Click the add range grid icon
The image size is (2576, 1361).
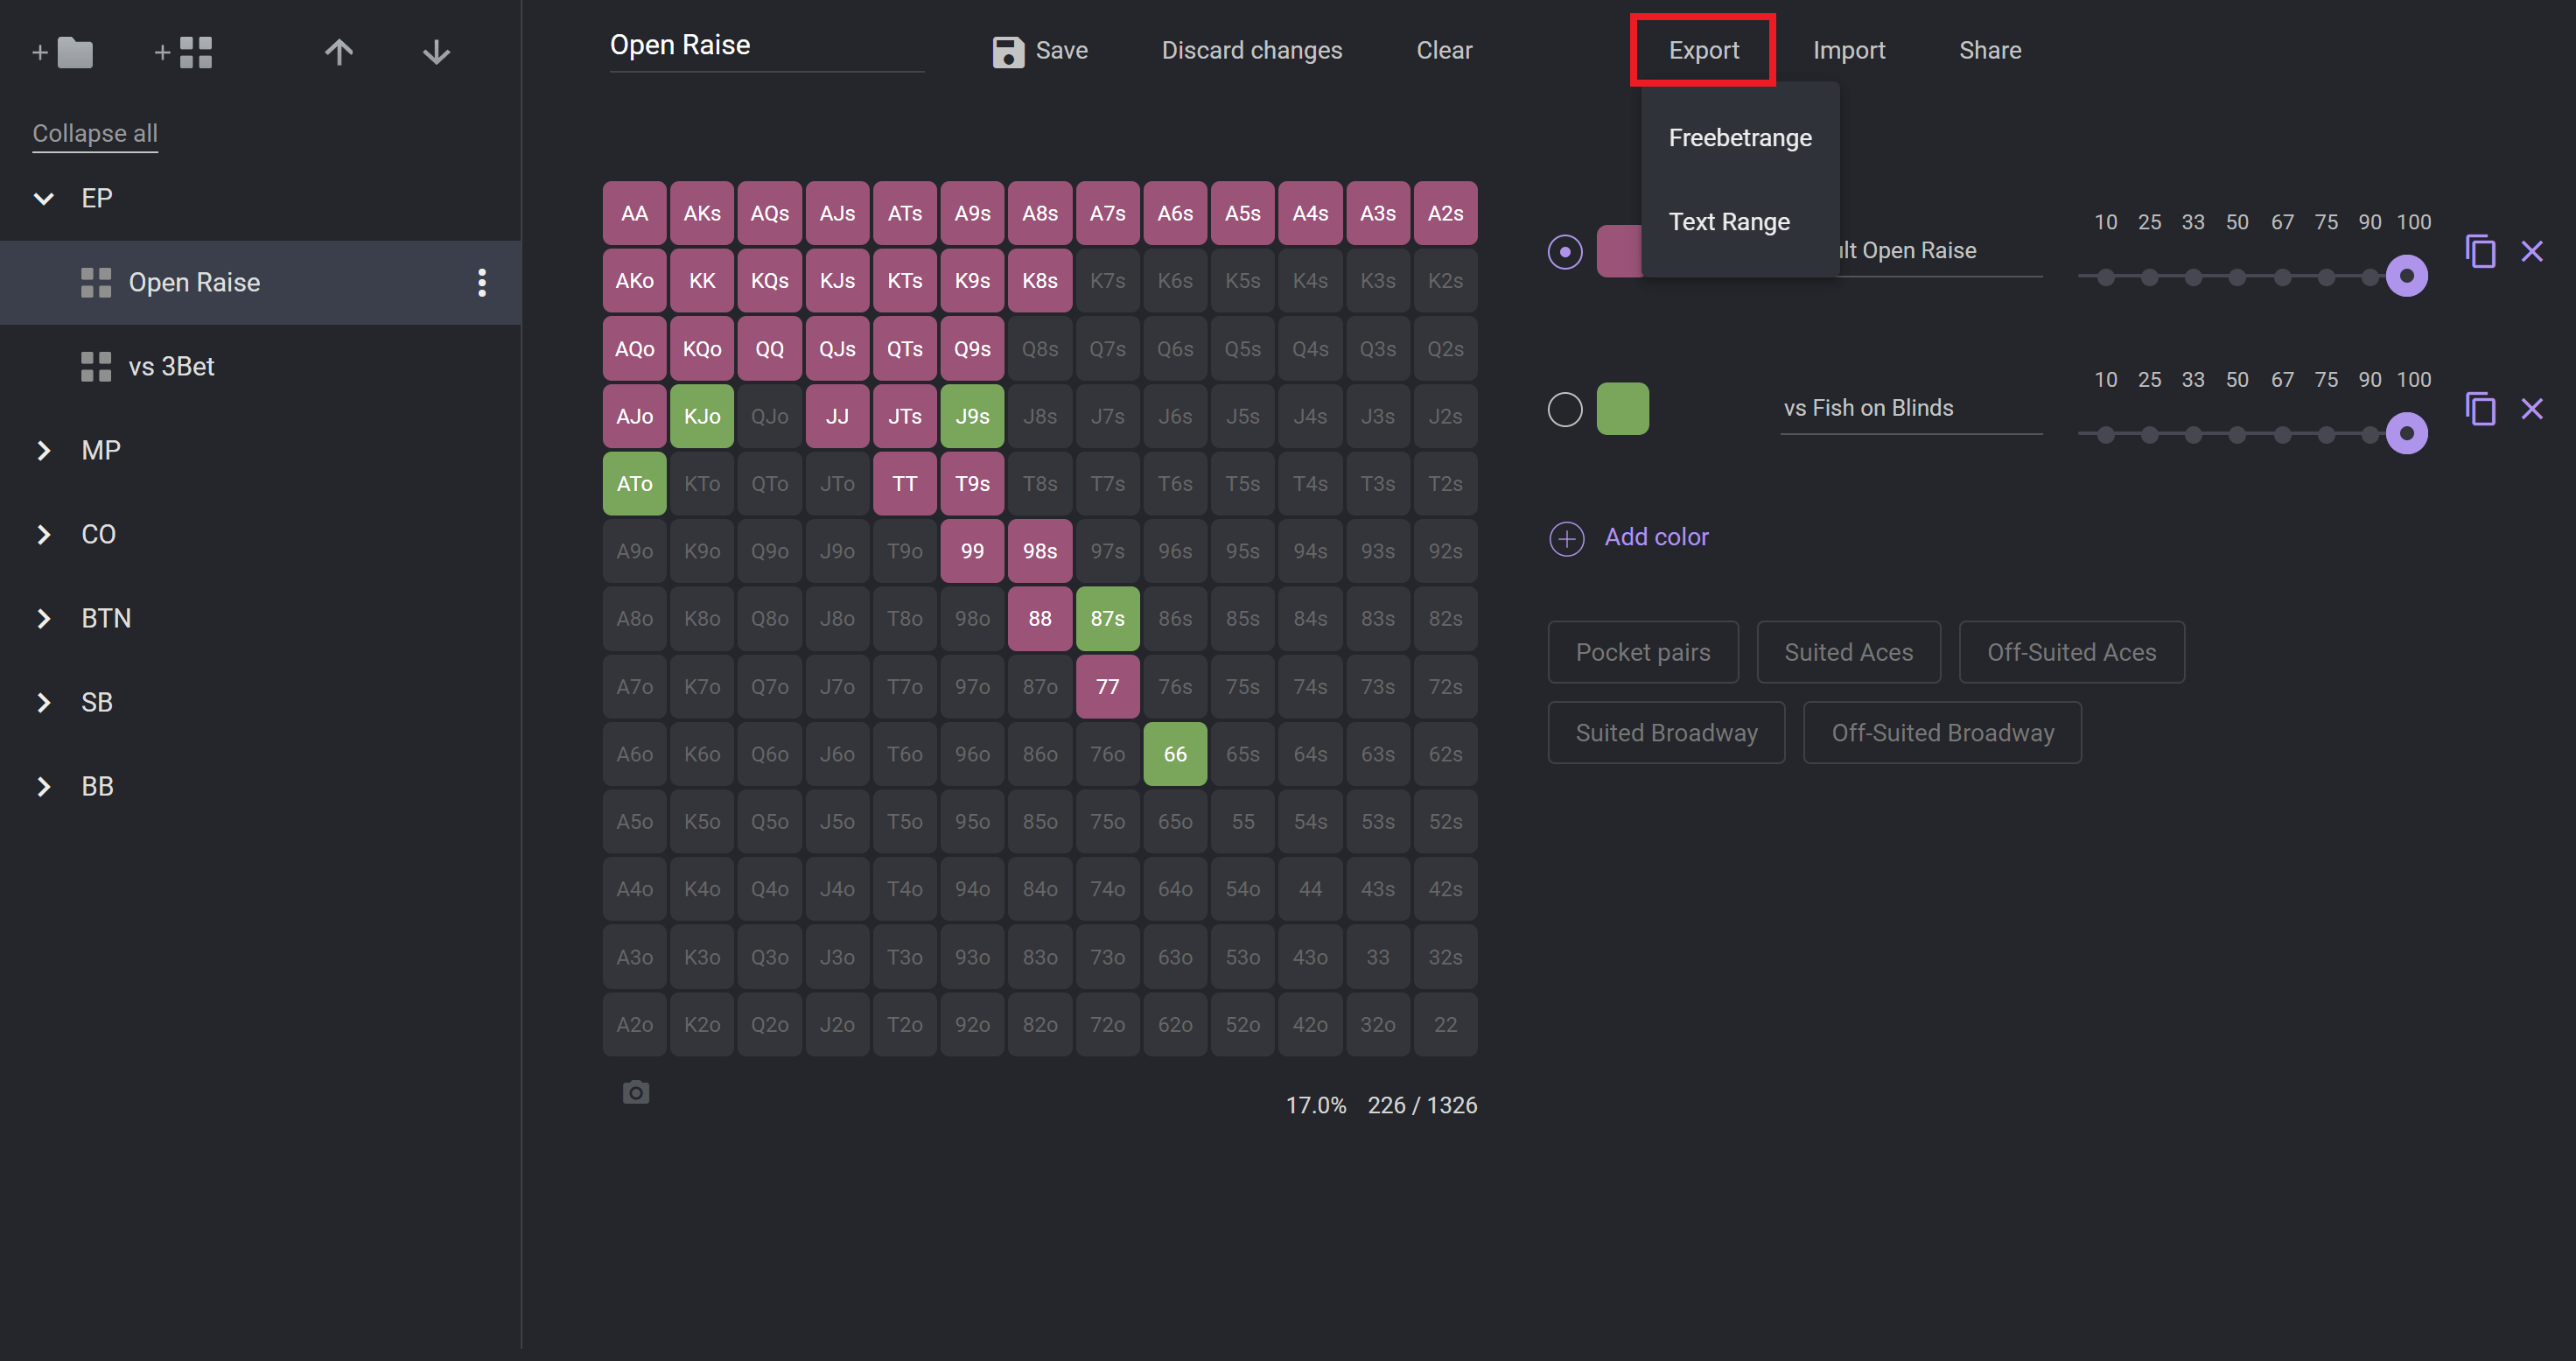click(x=184, y=52)
